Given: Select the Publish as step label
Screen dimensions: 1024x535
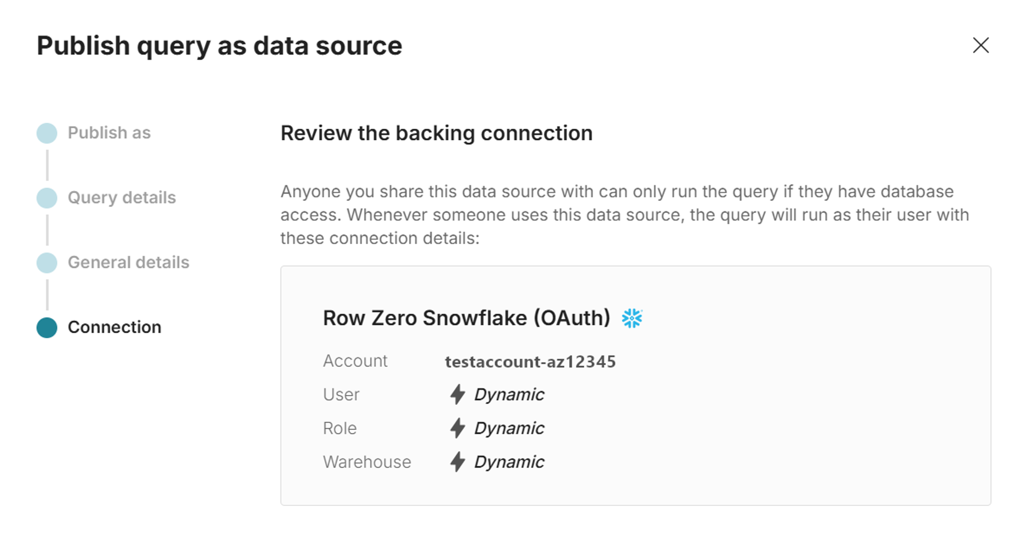Looking at the screenshot, I should pyautogui.click(x=110, y=133).
